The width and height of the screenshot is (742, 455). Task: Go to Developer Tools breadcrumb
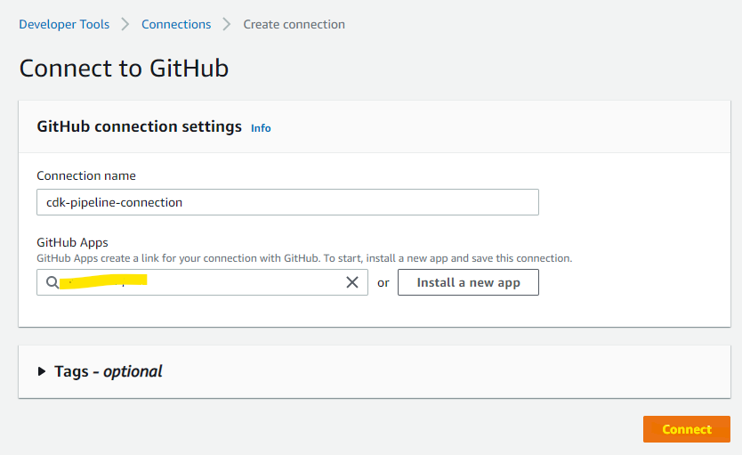(x=64, y=24)
